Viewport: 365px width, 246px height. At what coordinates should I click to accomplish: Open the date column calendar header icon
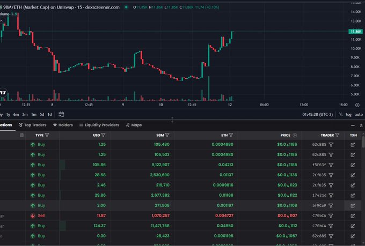tap(21, 135)
